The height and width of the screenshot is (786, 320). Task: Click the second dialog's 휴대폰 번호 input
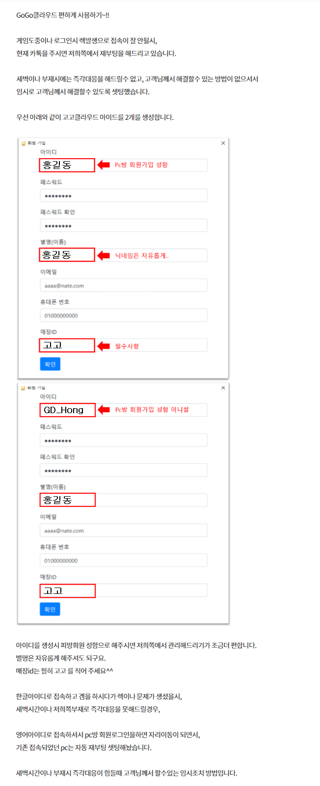tap(124, 561)
